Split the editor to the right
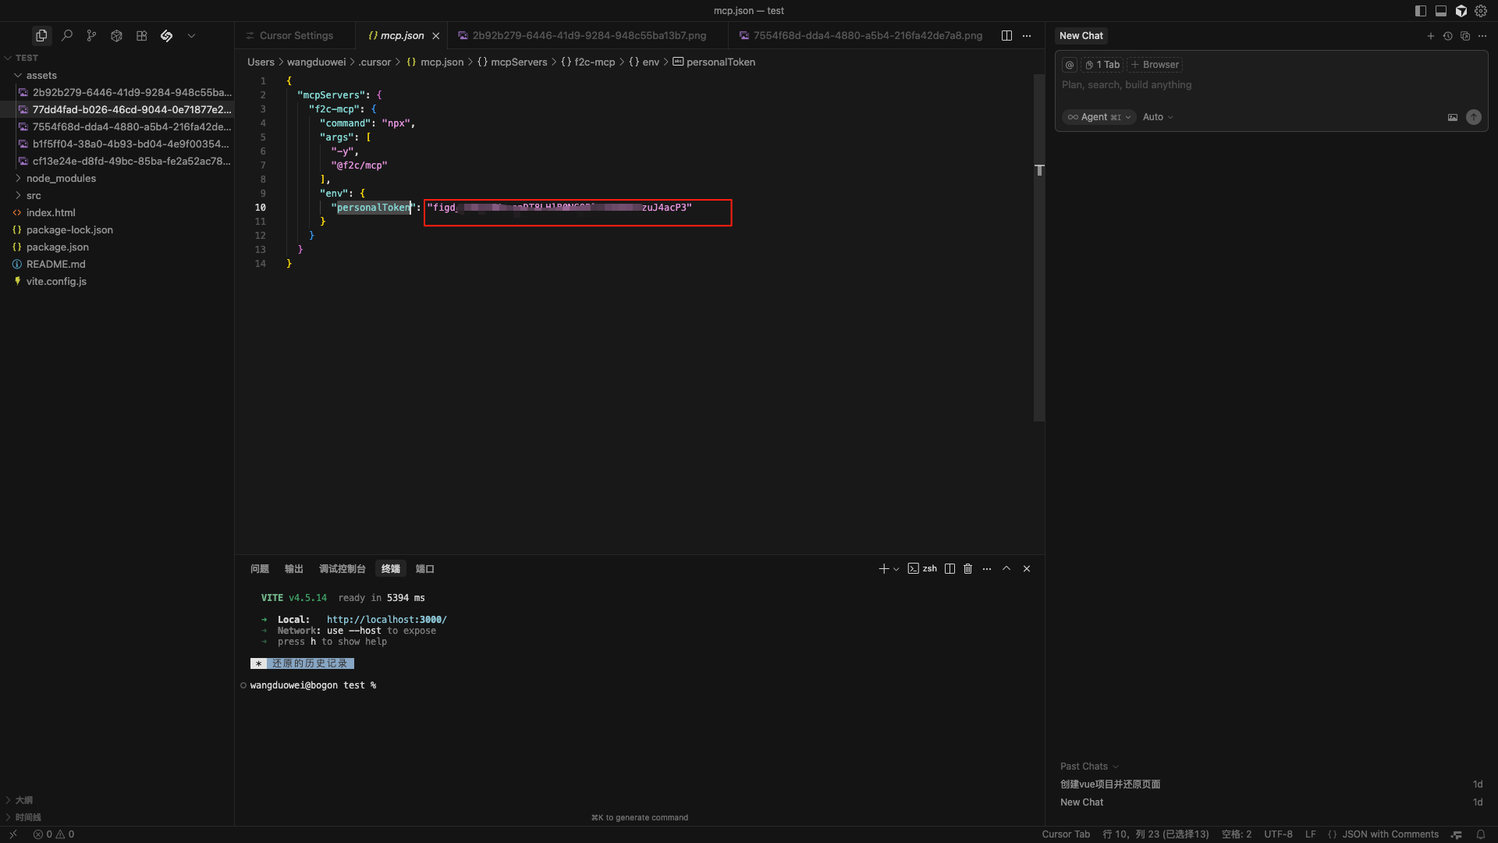The height and width of the screenshot is (843, 1498). click(x=1006, y=36)
